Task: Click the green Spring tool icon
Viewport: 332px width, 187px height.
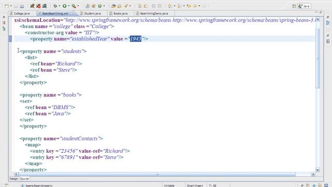Action: coord(45,6)
